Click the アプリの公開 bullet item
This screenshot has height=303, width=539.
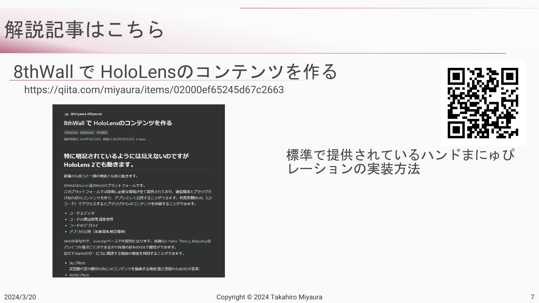click(x=98, y=232)
